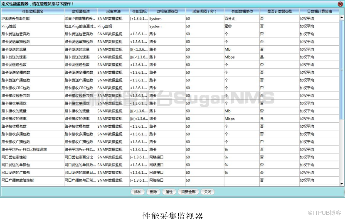The image size is (345, 219).
Task: Select the 网口广播包故障性能 monitor name
Action: pos(17,180)
